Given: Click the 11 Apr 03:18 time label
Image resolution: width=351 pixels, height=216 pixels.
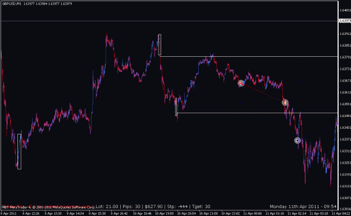Looking at the screenshot, I should pos(319,214).
